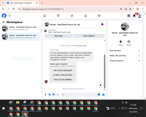Send quick response 'Yes, are you interested?'
The image size is (146, 117).
(x=63, y=70)
